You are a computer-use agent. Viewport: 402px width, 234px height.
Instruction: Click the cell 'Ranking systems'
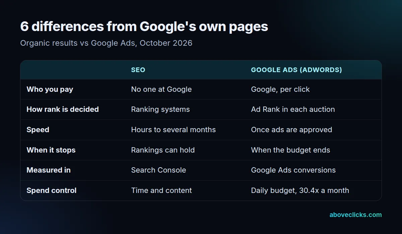tap(160, 109)
